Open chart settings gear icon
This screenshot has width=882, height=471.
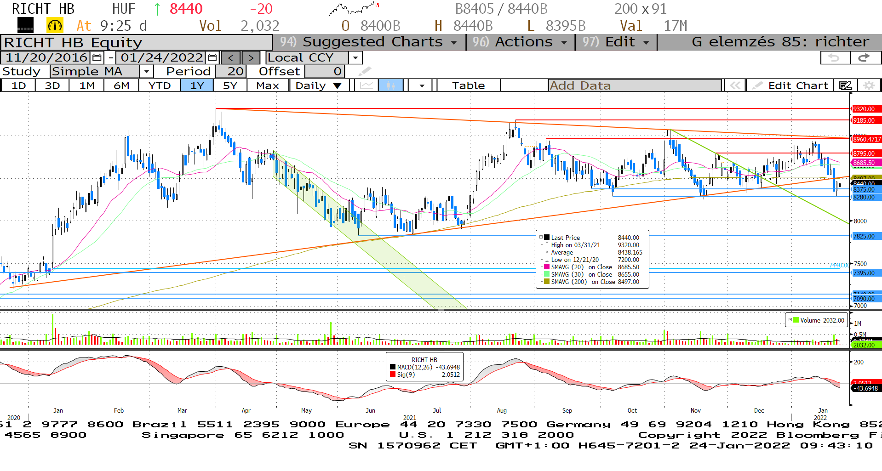(x=869, y=85)
